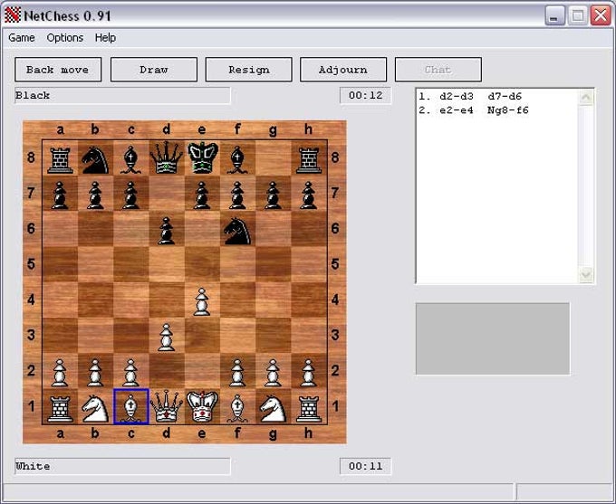The width and height of the screenshot is (616, 504).
Task: Select the white pawn on h2
Action: [309, 371]
